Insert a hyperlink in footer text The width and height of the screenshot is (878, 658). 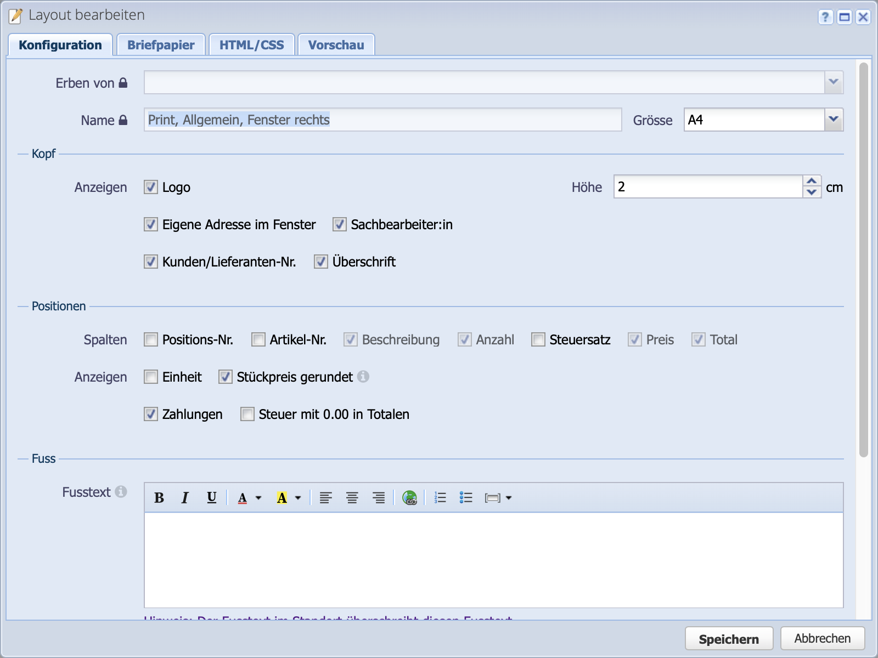coord(409,498)
